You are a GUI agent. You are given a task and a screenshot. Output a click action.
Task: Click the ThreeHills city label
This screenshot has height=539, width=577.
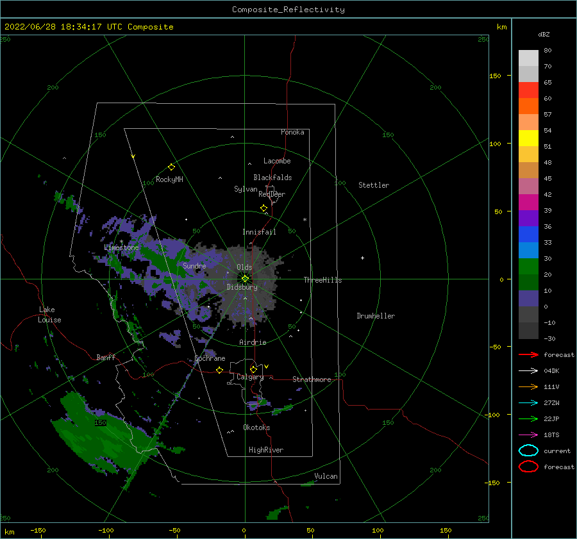point(322,280)
